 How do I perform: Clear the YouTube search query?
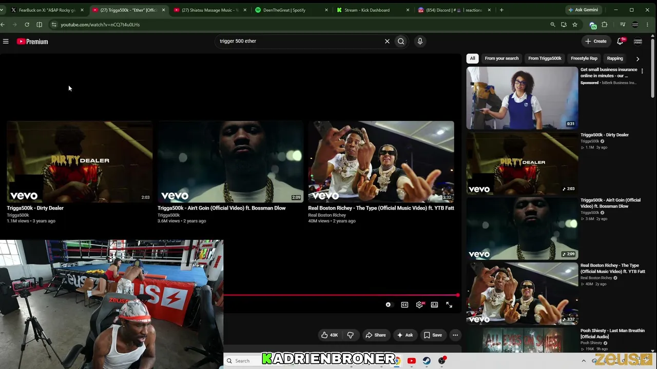tap(387, 41)
